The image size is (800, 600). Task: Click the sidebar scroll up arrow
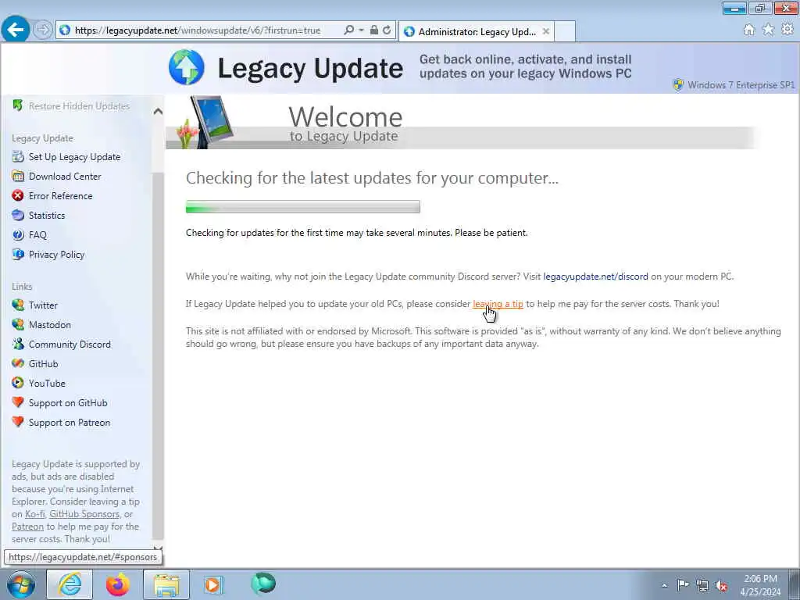tap(158, 111)
